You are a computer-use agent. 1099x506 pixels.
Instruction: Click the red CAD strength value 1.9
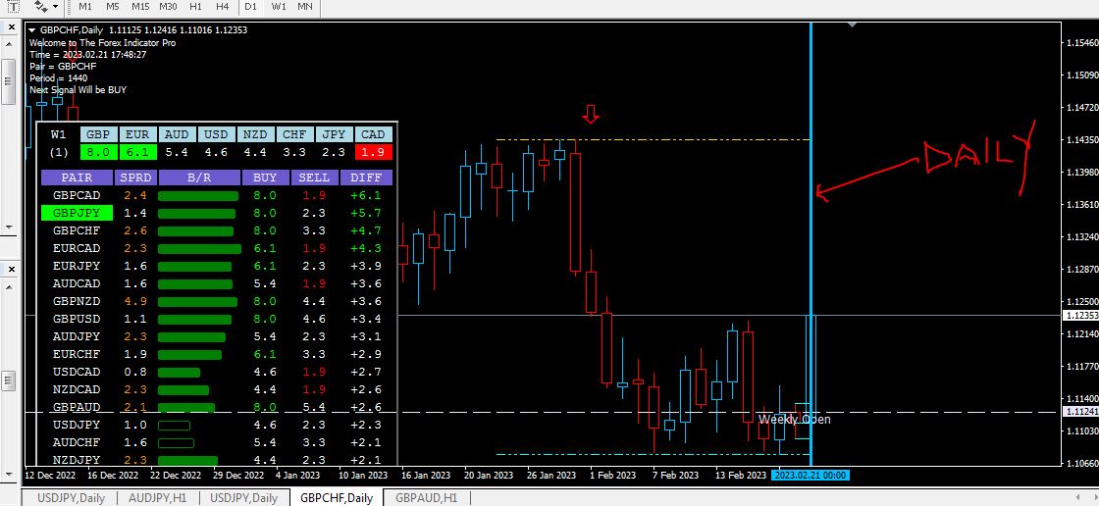click(x=374, y=152)
